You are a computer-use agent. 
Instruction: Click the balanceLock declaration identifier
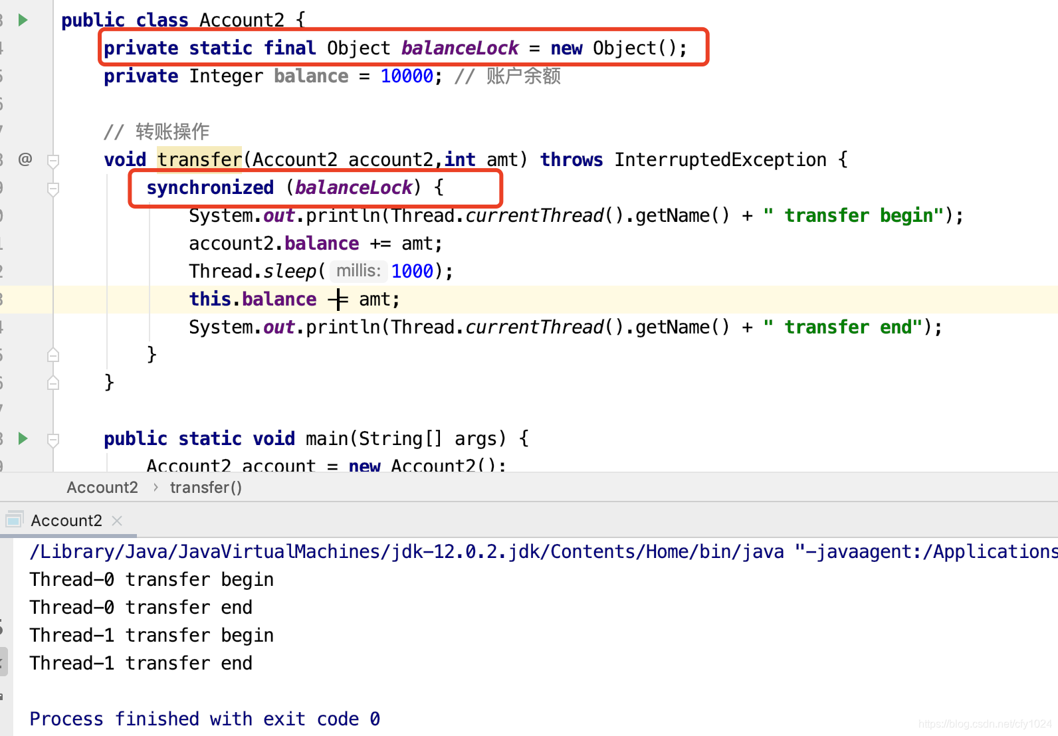460,48
